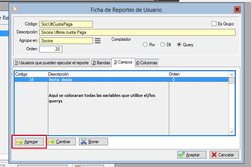Click the Descripción text field
Viewport: 251px width, 167px height.
click(x=137, y=32)
